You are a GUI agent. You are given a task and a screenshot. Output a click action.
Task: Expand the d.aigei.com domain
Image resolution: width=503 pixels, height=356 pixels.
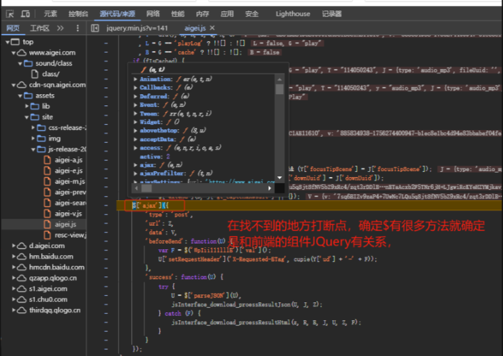click(13, 245)
